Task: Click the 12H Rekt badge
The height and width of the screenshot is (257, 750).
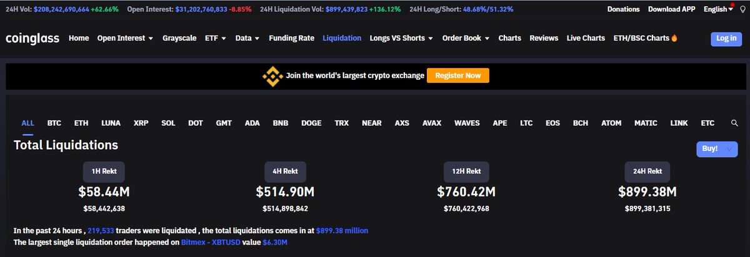Action: pyautogui.click(x=466, y=171)
